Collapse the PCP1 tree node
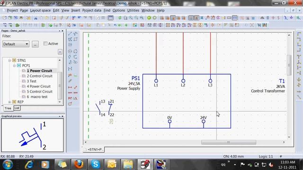 click(x=14, y=66)
